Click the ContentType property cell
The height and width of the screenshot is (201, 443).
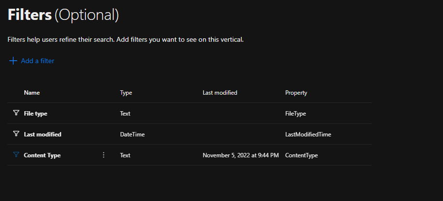click(301, 155)
